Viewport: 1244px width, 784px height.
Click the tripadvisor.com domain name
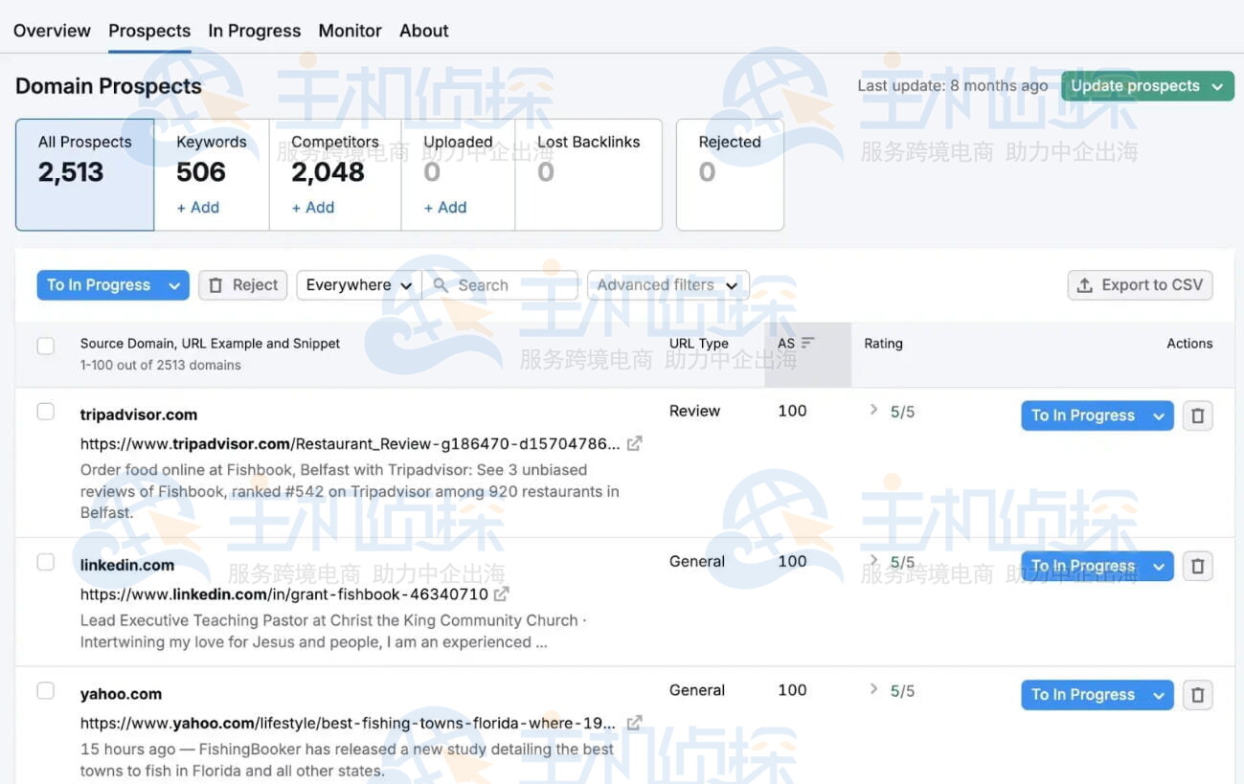pyautogui.click(x=139, y=414)
